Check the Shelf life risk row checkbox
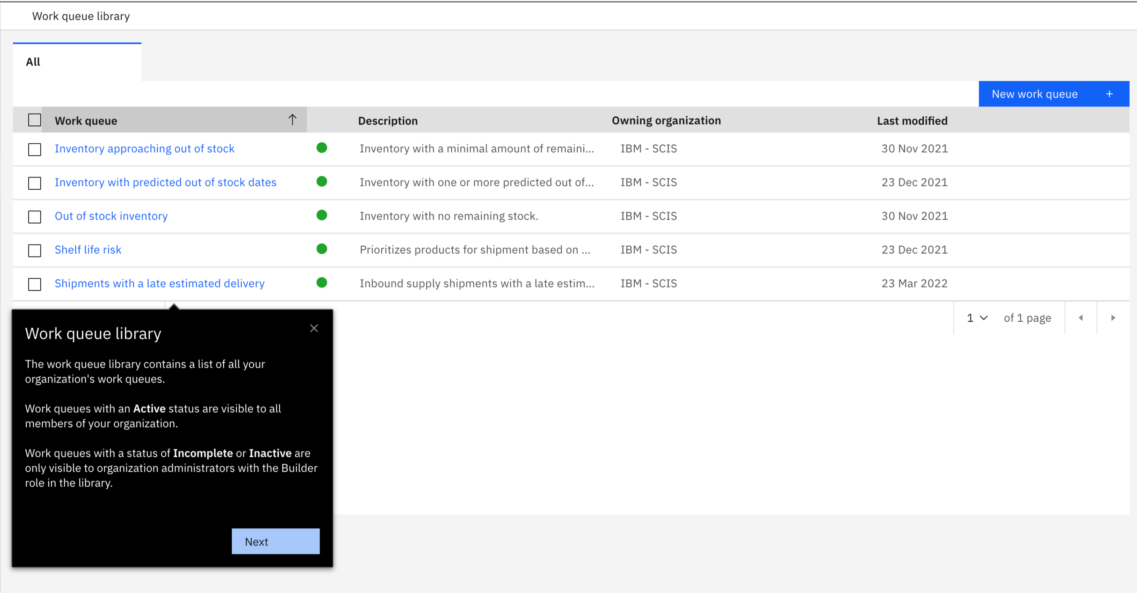Image resolution: width=1137 pixels, height=593 pixels. [x=34, y=251]
